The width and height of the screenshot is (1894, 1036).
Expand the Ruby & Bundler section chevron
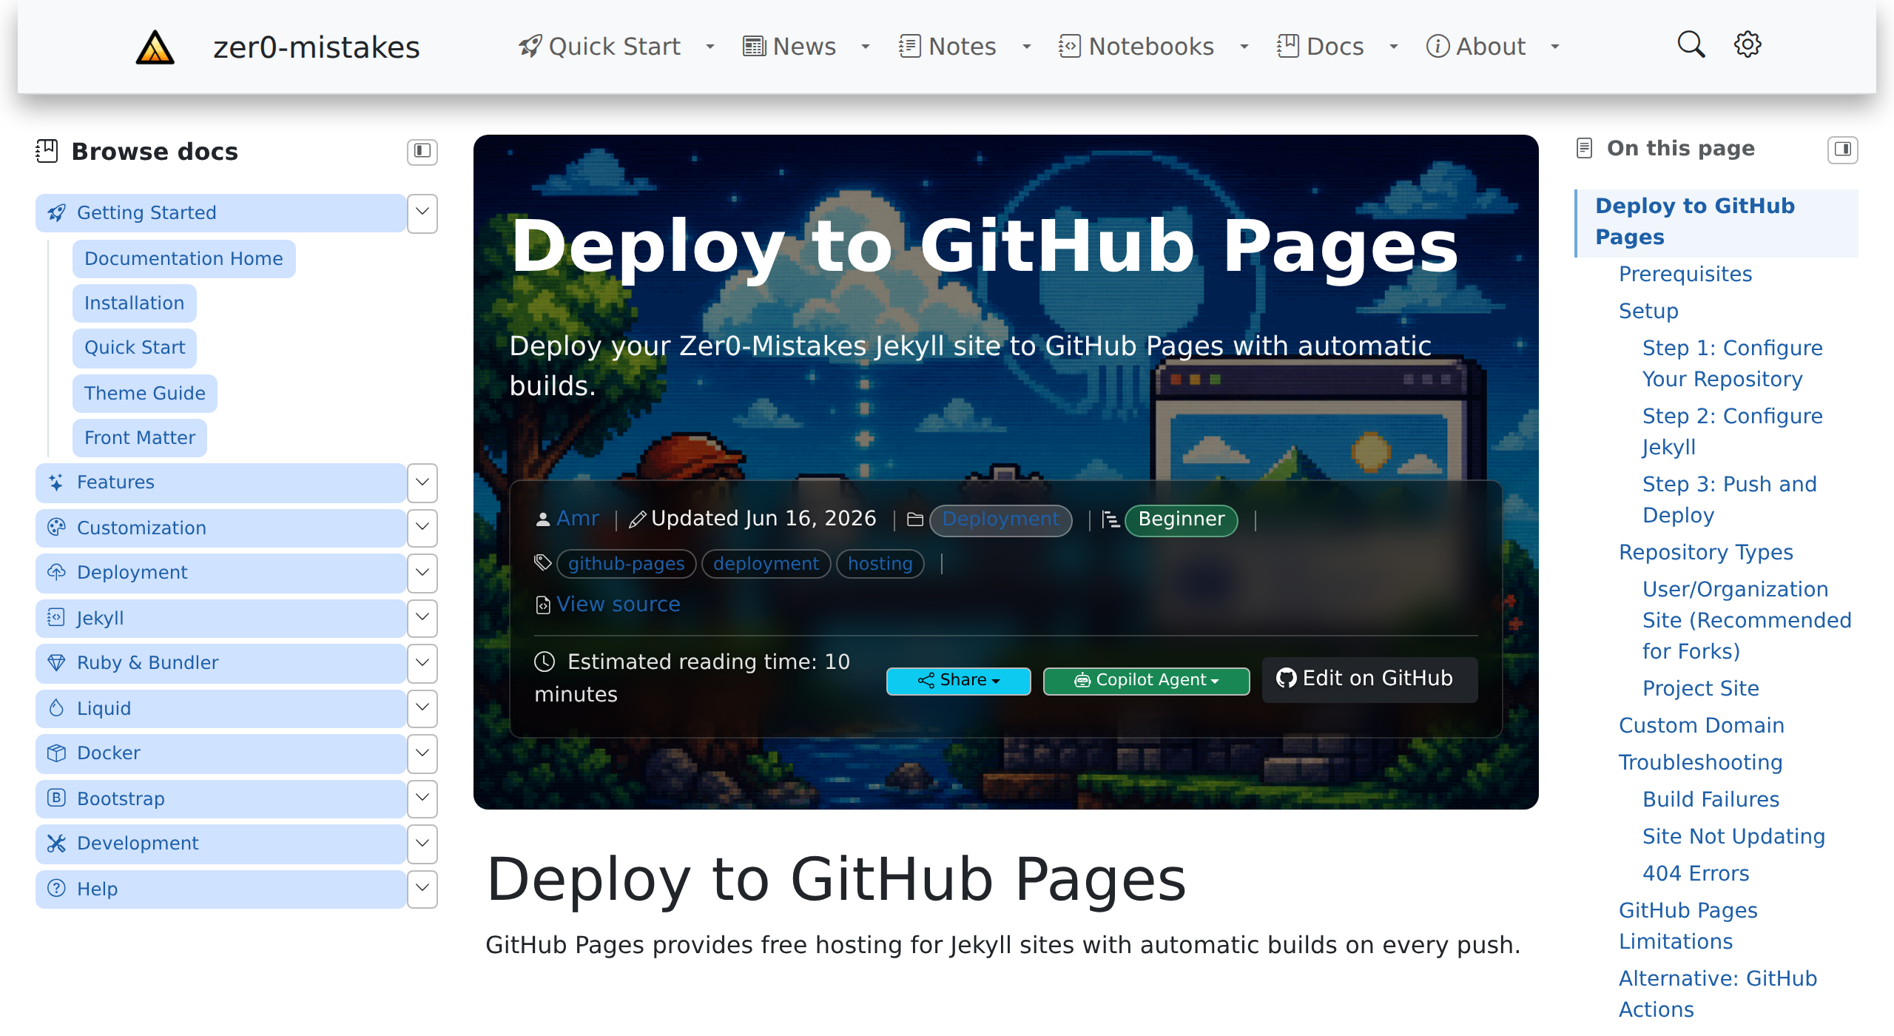click(422, 663)
